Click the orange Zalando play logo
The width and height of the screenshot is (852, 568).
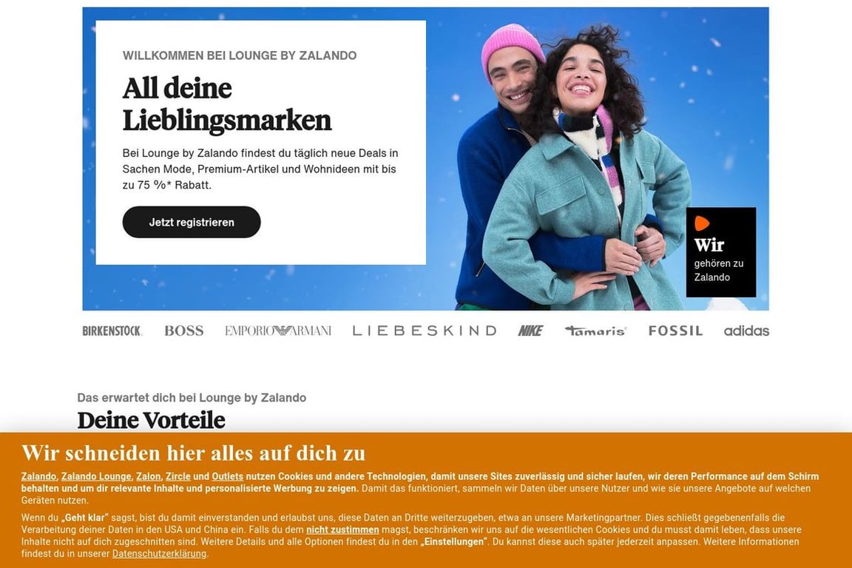[x=701, y=223]
